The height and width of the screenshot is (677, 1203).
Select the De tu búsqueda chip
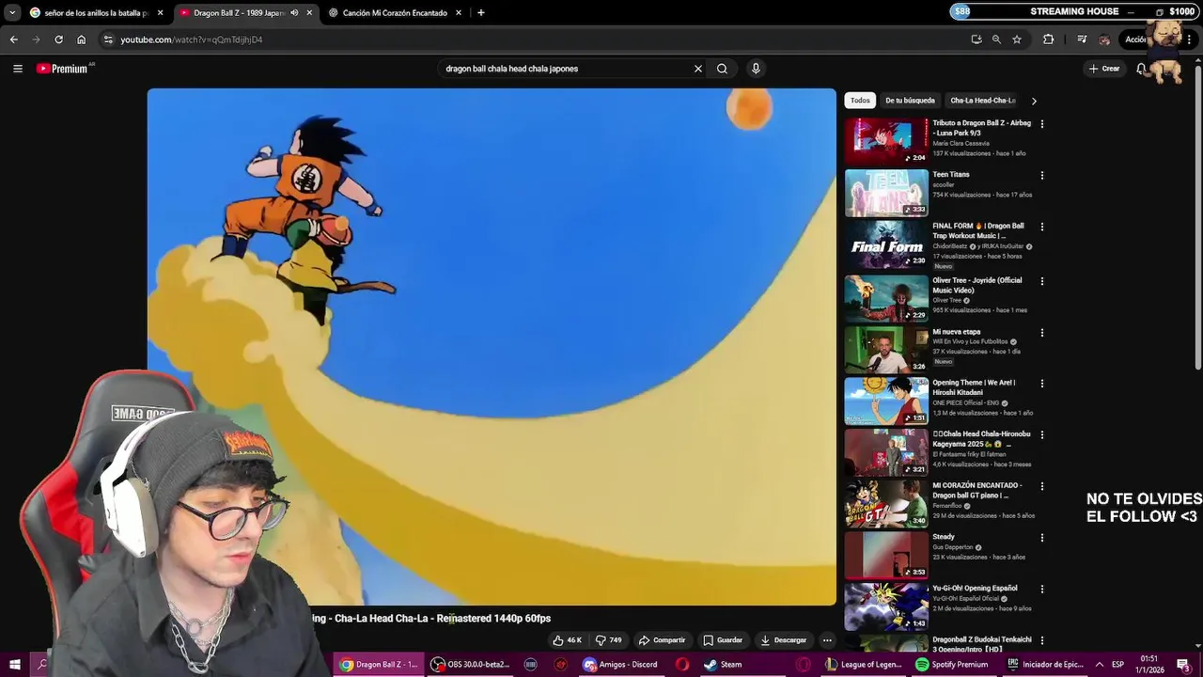(910, 101)
